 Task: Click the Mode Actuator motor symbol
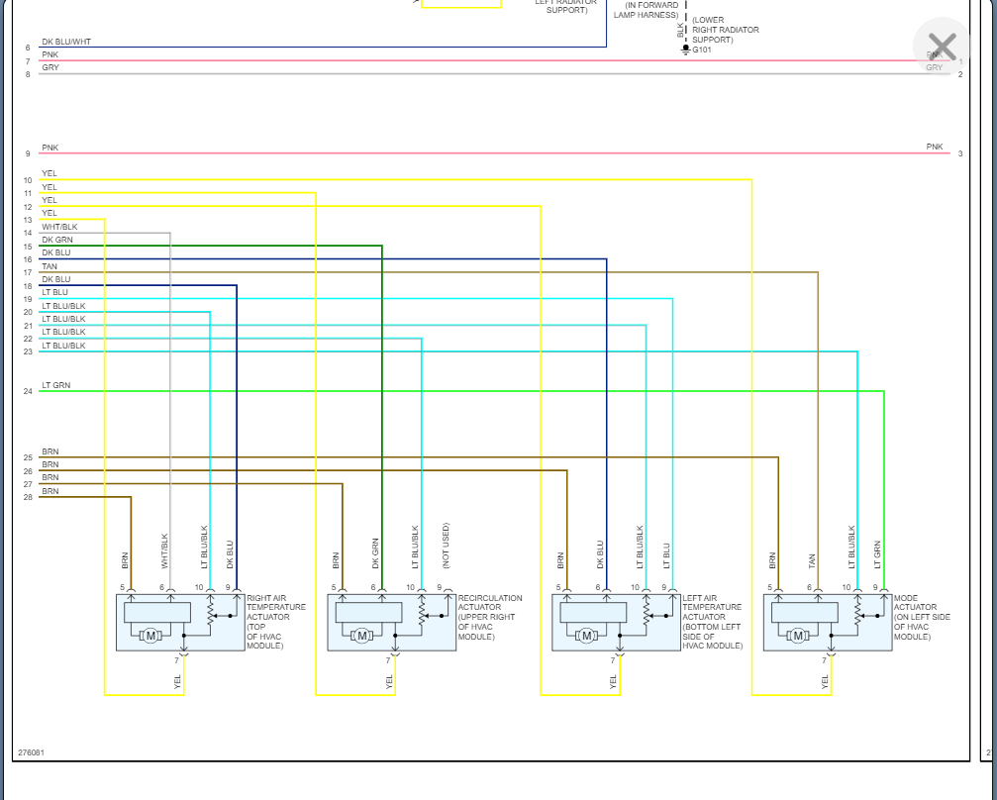click(x=798, y=636)
